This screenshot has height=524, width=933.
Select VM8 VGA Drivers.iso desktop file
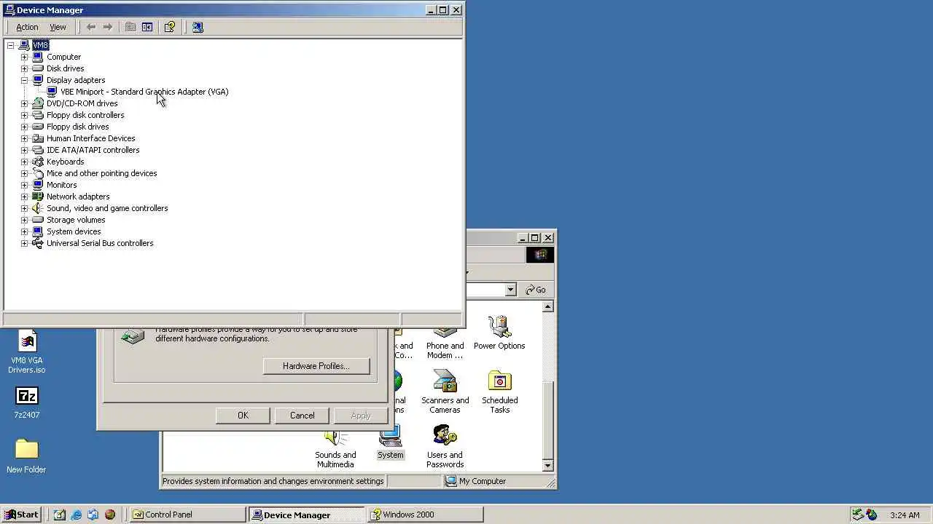27,353
